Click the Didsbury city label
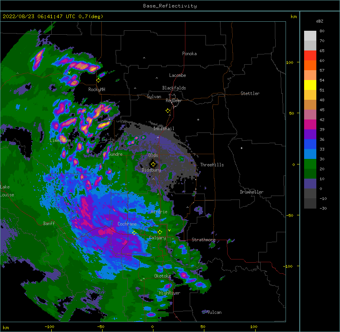Image resolution: width=340 pixels, height=332 pixels. 151,170
